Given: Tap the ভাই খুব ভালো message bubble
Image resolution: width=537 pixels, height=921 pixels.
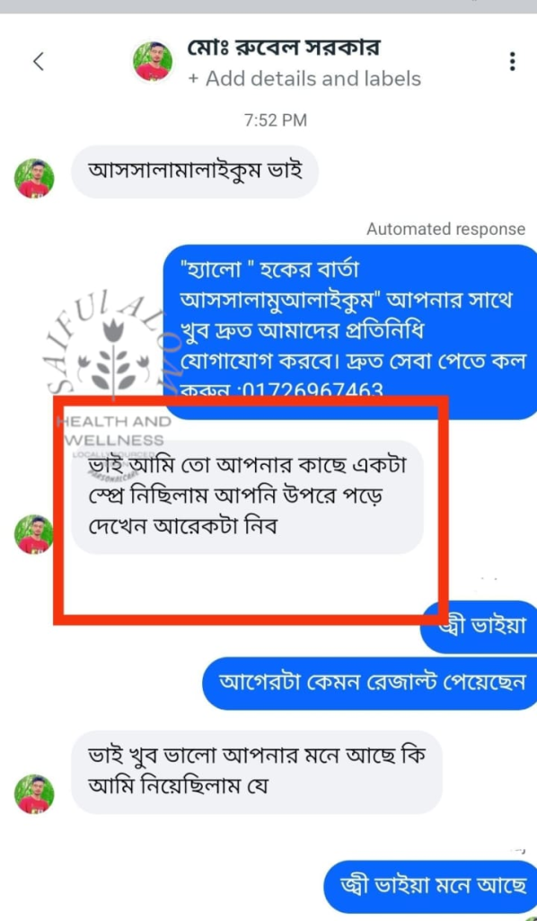Looking at the screenshot, I should [x=257, y=772].
